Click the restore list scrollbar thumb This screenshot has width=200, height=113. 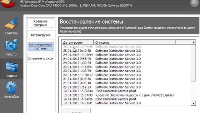coord(193,63)
